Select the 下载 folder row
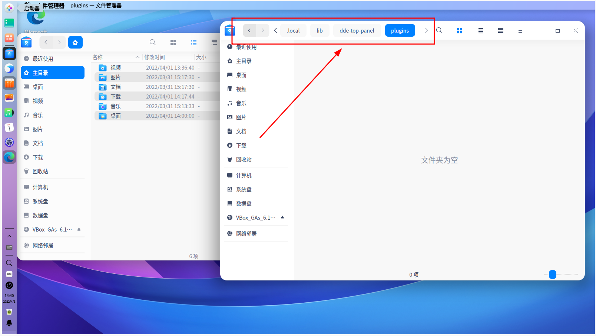The image size is (596, 336). (158, 97)
